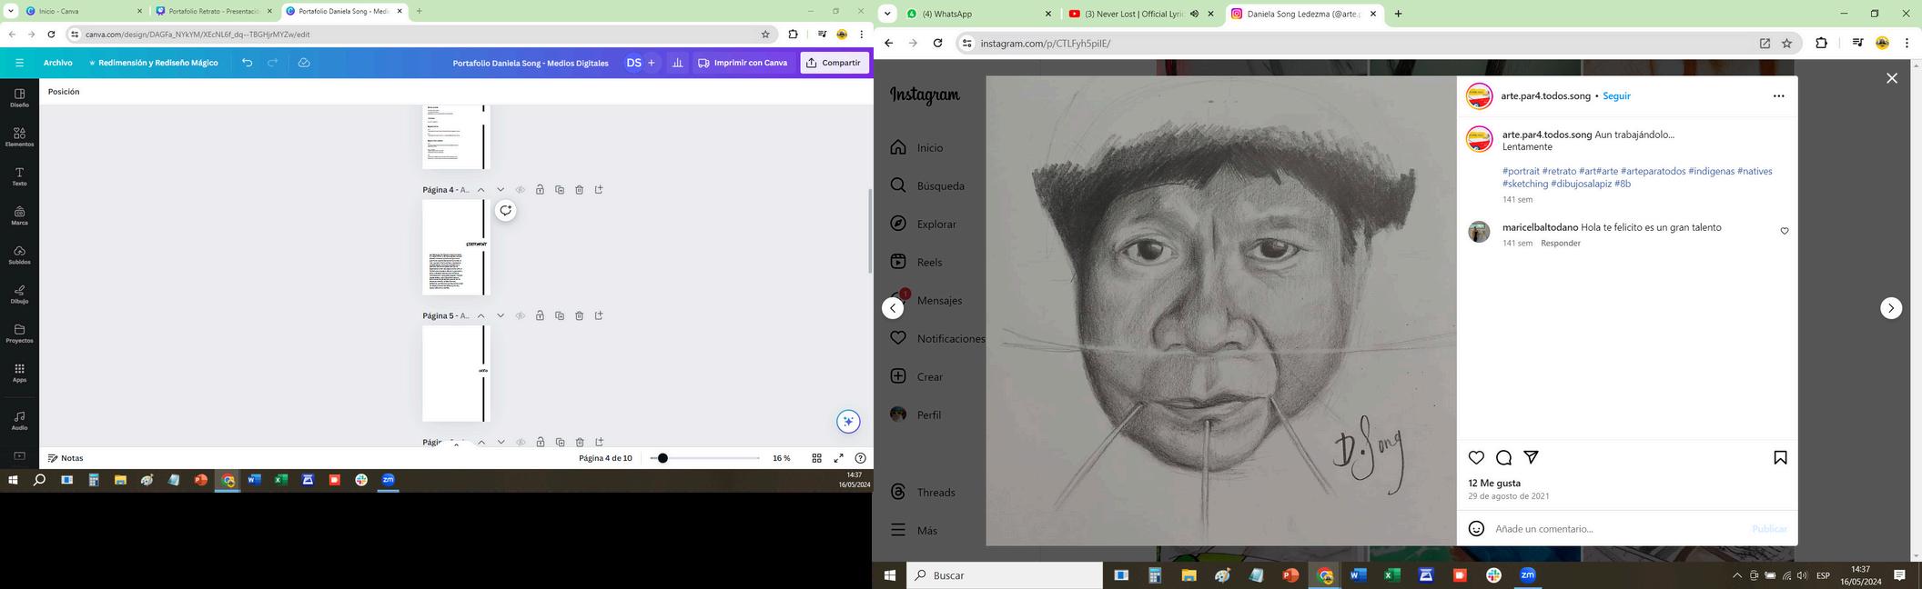Undo the last action in Canva

(248, 63)
